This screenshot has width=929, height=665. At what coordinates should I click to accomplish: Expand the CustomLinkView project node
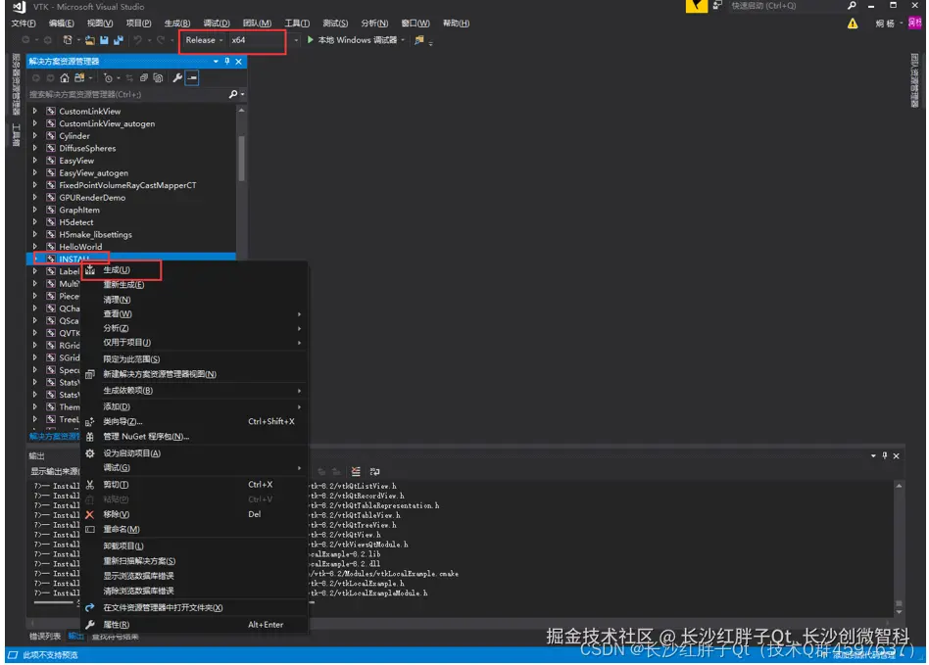35,111
